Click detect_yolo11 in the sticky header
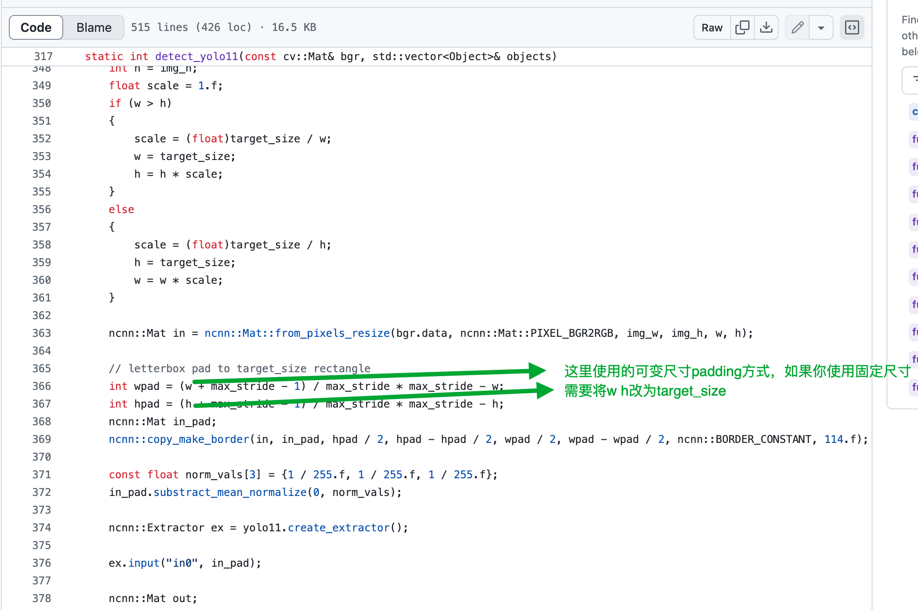The width and height of the screenshot is (918, 610). click(197, 56)
